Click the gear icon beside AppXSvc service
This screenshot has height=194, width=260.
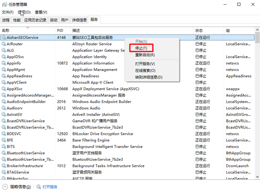(x=4, y=89)
